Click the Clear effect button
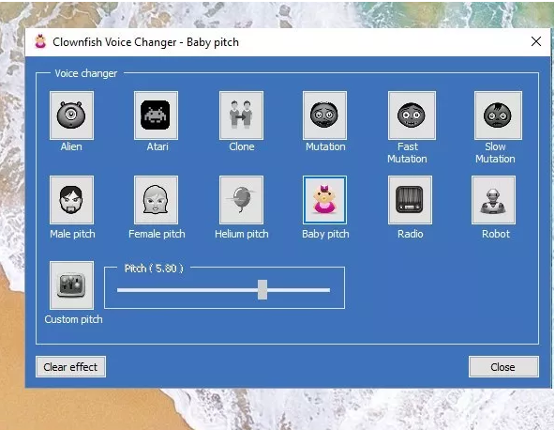The height and width of the screenshot is (430, 555). (71, 367)
